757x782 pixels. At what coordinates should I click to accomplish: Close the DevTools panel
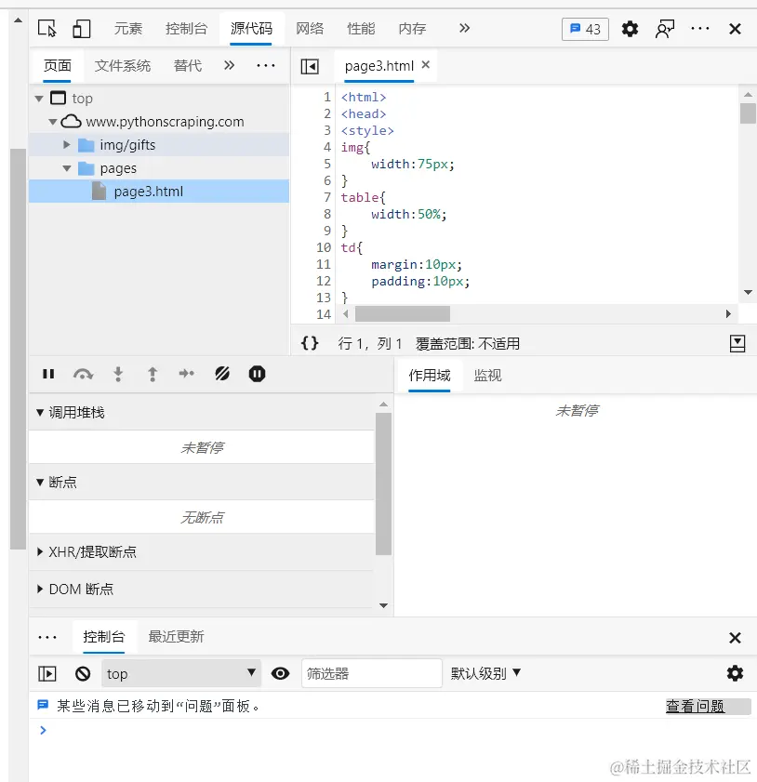735,29
